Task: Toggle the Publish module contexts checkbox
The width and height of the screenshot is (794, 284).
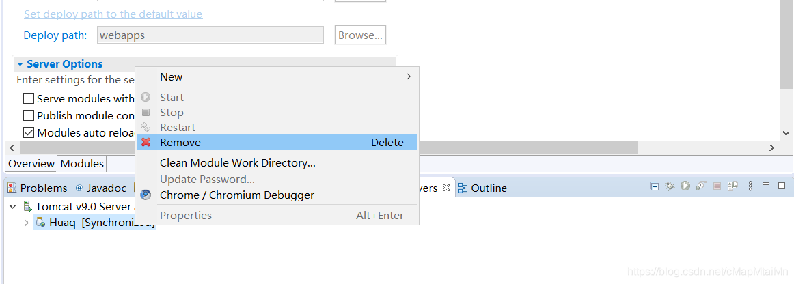Action: [x=29, y=116]
